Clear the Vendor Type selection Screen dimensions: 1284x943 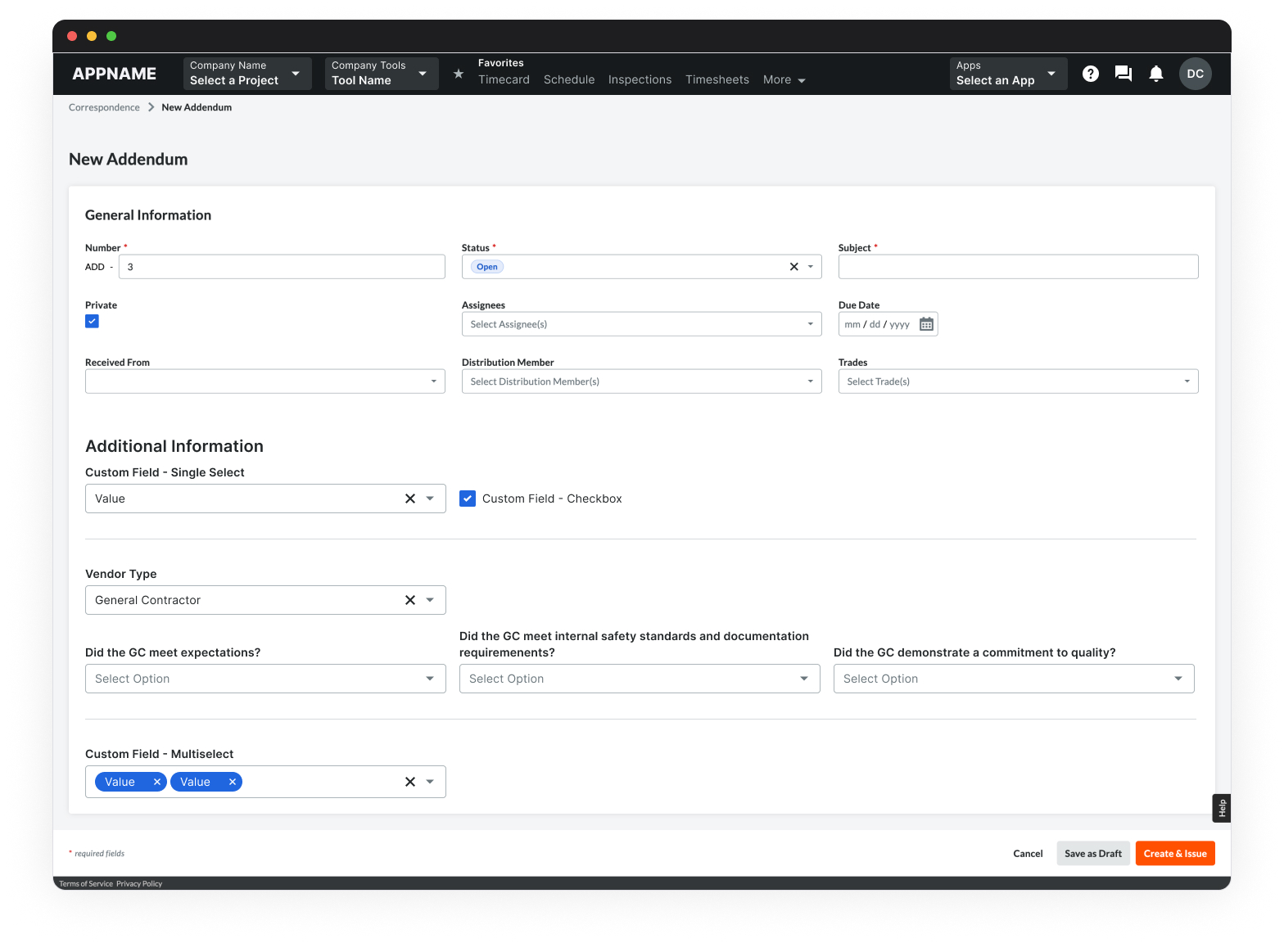click(410, 600)
